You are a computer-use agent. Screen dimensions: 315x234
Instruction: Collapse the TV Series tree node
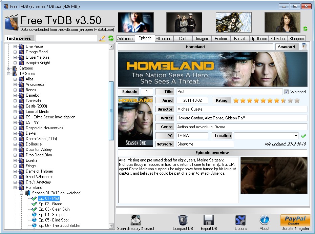(9, 74)
